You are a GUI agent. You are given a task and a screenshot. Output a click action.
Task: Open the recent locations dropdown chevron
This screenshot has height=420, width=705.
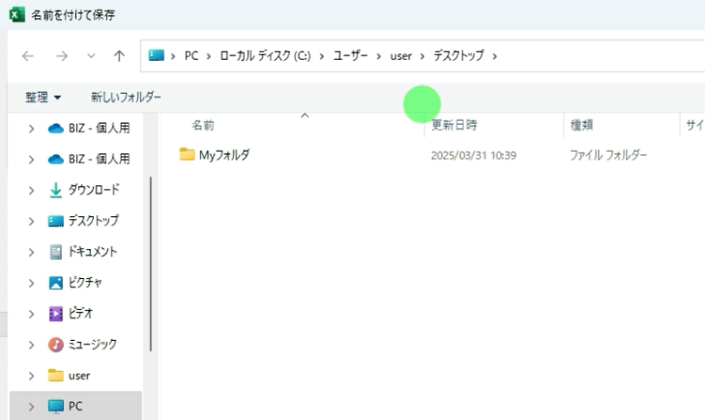[x=91, y=56]
